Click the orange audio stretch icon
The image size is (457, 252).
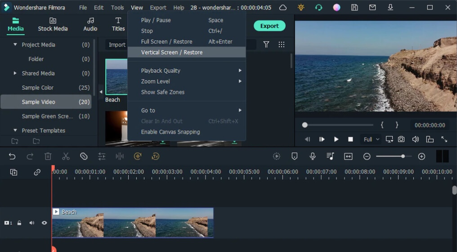pyautogui.click(x=138, y=156)
